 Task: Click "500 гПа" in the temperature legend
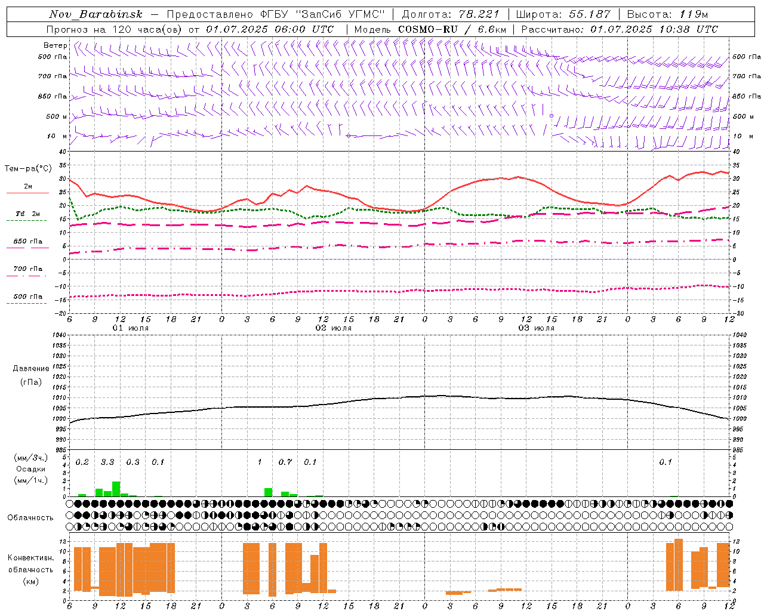(x=28, y=297)
